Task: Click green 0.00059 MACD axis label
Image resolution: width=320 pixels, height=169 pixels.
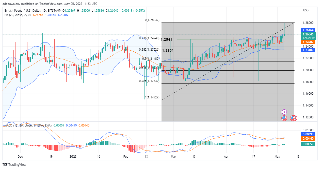Action: 308,144
